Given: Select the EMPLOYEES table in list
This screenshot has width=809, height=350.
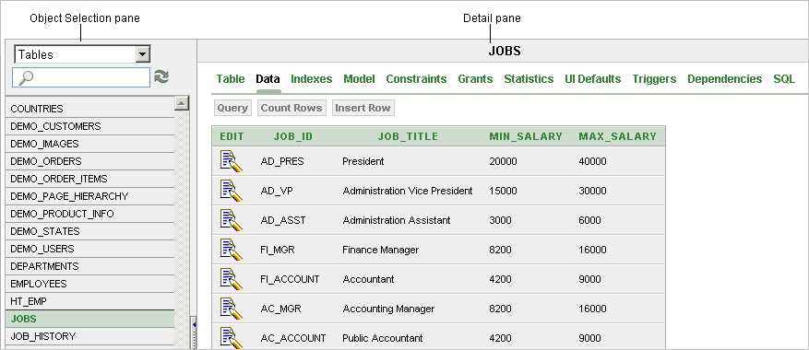Looking at the screenshot, I should [x=89, y=284].
